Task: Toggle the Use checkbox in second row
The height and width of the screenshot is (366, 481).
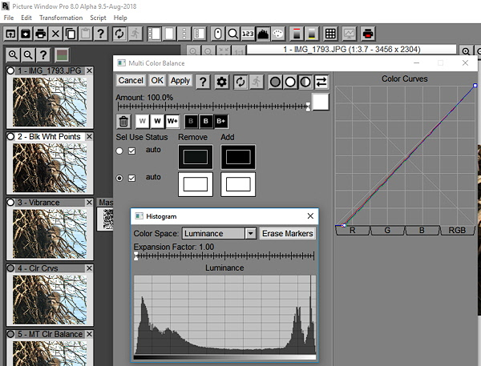Action: coord(132,178)
